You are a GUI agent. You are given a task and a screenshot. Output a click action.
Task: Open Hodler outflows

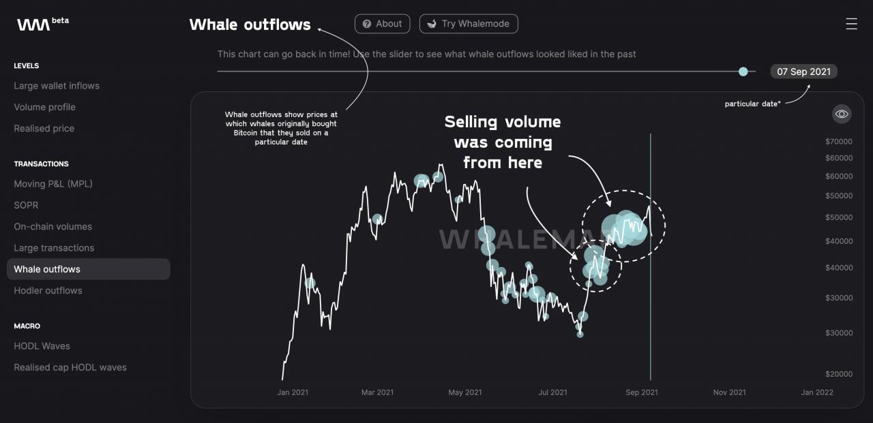pyautogui.click(x=48, y=290)
